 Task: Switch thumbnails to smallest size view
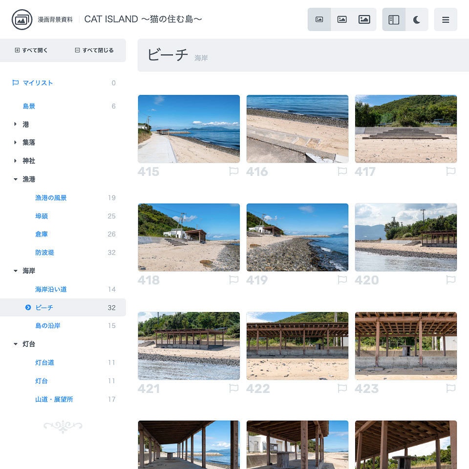pyautogui.click(x=319, y=20)
